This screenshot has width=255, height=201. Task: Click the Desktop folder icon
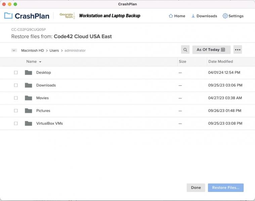coord(29,72)
